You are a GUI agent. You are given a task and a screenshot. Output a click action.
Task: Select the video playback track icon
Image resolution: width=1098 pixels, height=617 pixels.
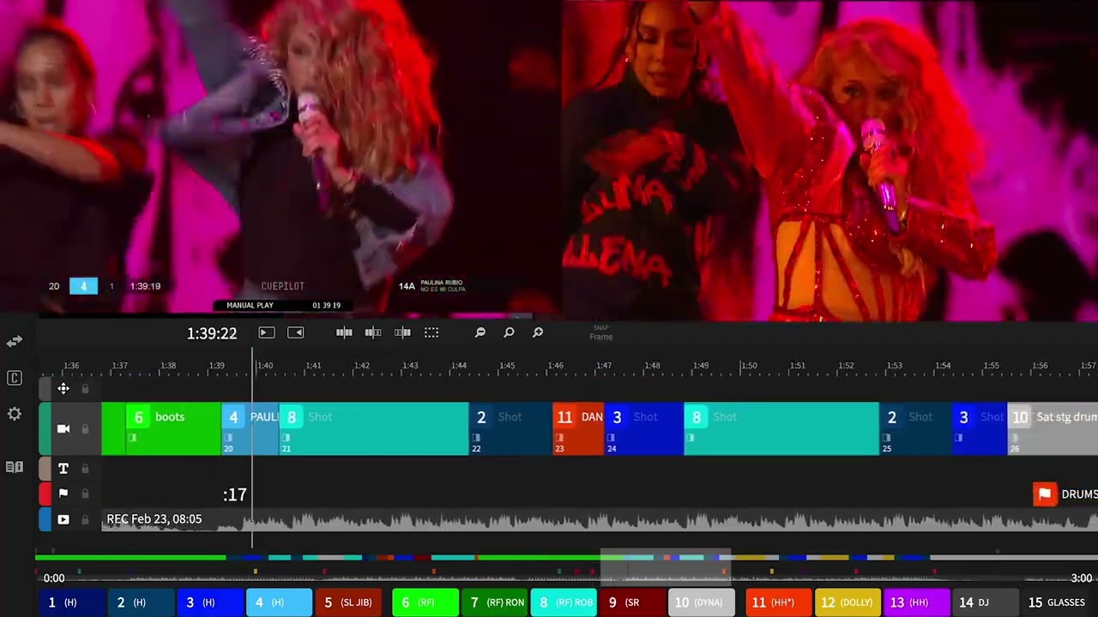tap(63, 519)
